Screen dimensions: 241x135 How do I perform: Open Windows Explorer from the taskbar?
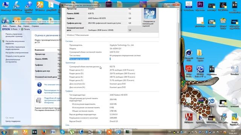[16, 132]
